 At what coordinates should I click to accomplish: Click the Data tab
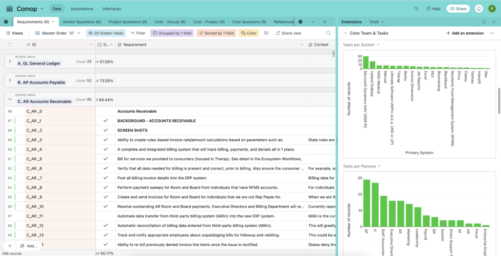[57, 9]
